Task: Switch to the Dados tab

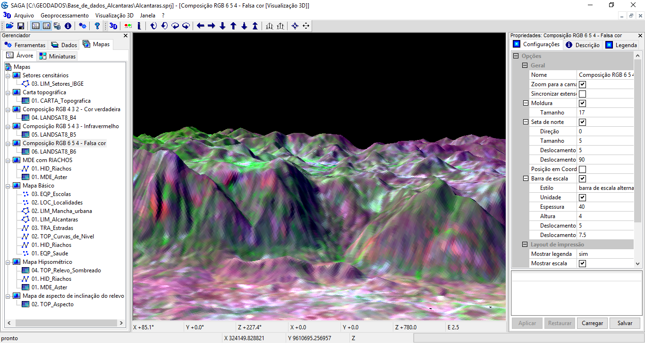Action: pyautogui.click(x=64, y=45)
